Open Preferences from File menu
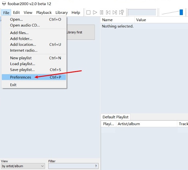188x170 pixels. [x=34, y=77]
